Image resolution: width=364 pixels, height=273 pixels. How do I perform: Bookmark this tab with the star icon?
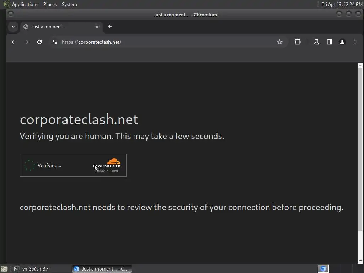pyautogui.click(x=279, y=42)
